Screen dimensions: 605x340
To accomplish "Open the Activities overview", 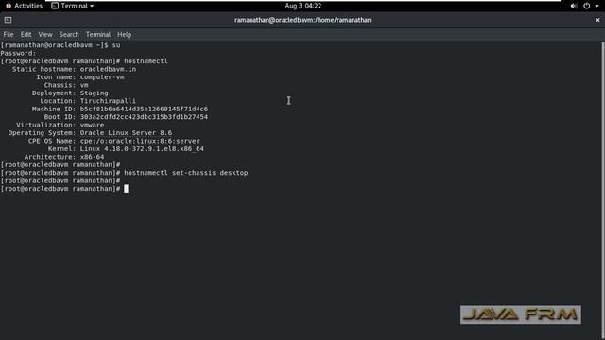I will click(24, 6).
